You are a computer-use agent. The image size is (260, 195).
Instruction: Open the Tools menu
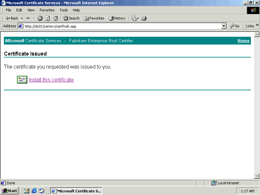point(64,10)
